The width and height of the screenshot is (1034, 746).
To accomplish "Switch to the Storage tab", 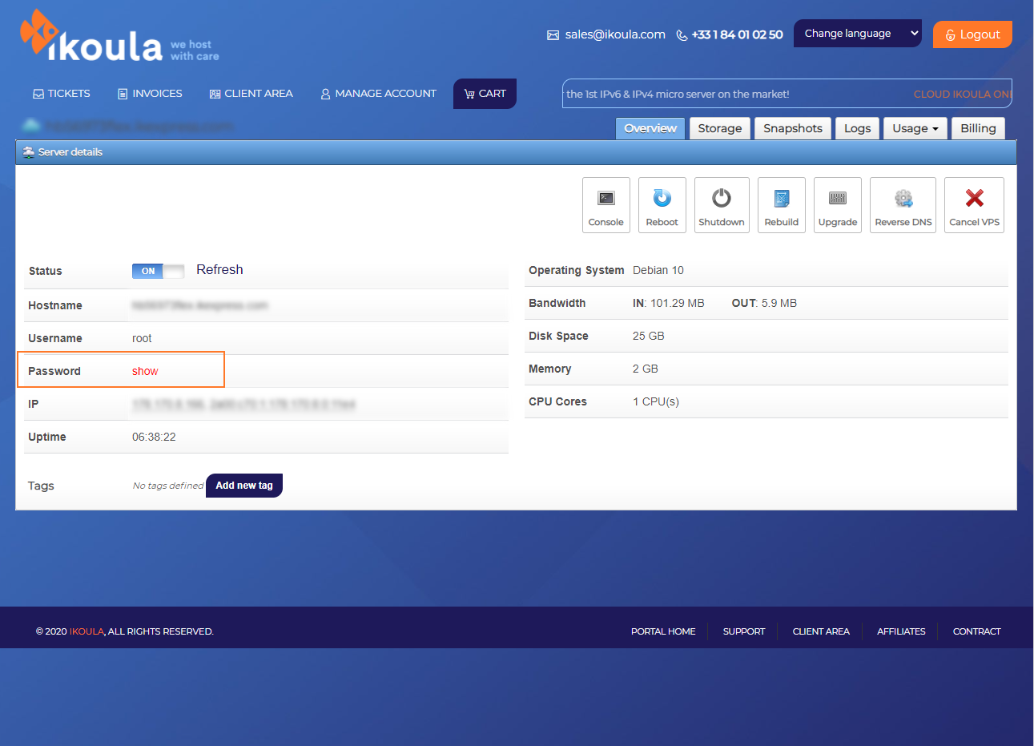I will pos(720,128).
